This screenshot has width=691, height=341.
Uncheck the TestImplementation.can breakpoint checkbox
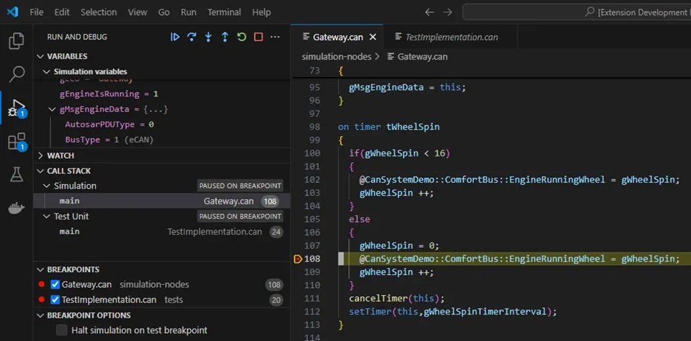pos(55,300)
